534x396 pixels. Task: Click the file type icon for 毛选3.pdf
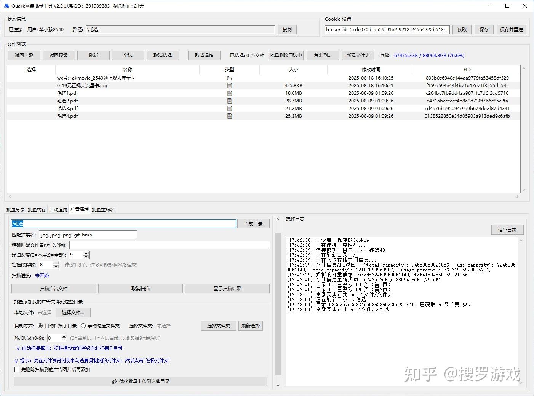229,109
